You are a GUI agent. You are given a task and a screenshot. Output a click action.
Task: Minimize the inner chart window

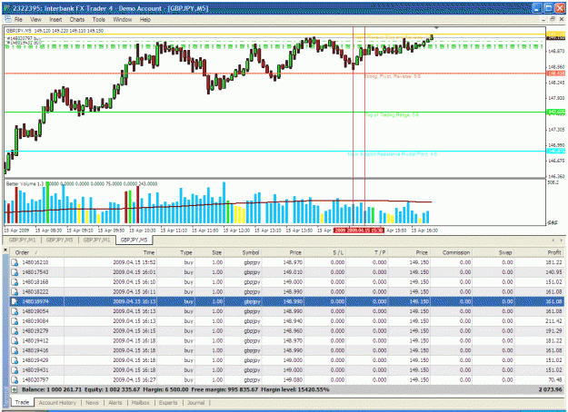click(543, 19)
